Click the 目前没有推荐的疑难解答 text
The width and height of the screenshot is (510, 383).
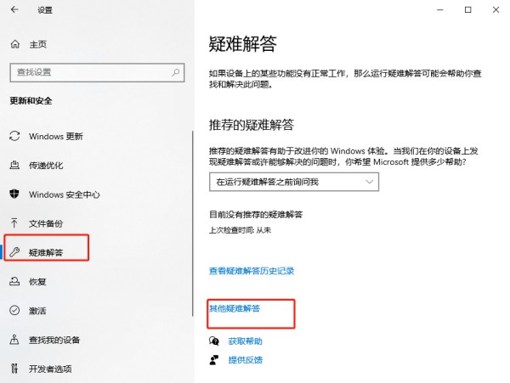[256, 214]
